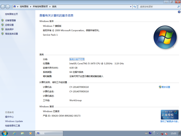Expand the Control Panel breadcrumb arrow

pos(31,7)
